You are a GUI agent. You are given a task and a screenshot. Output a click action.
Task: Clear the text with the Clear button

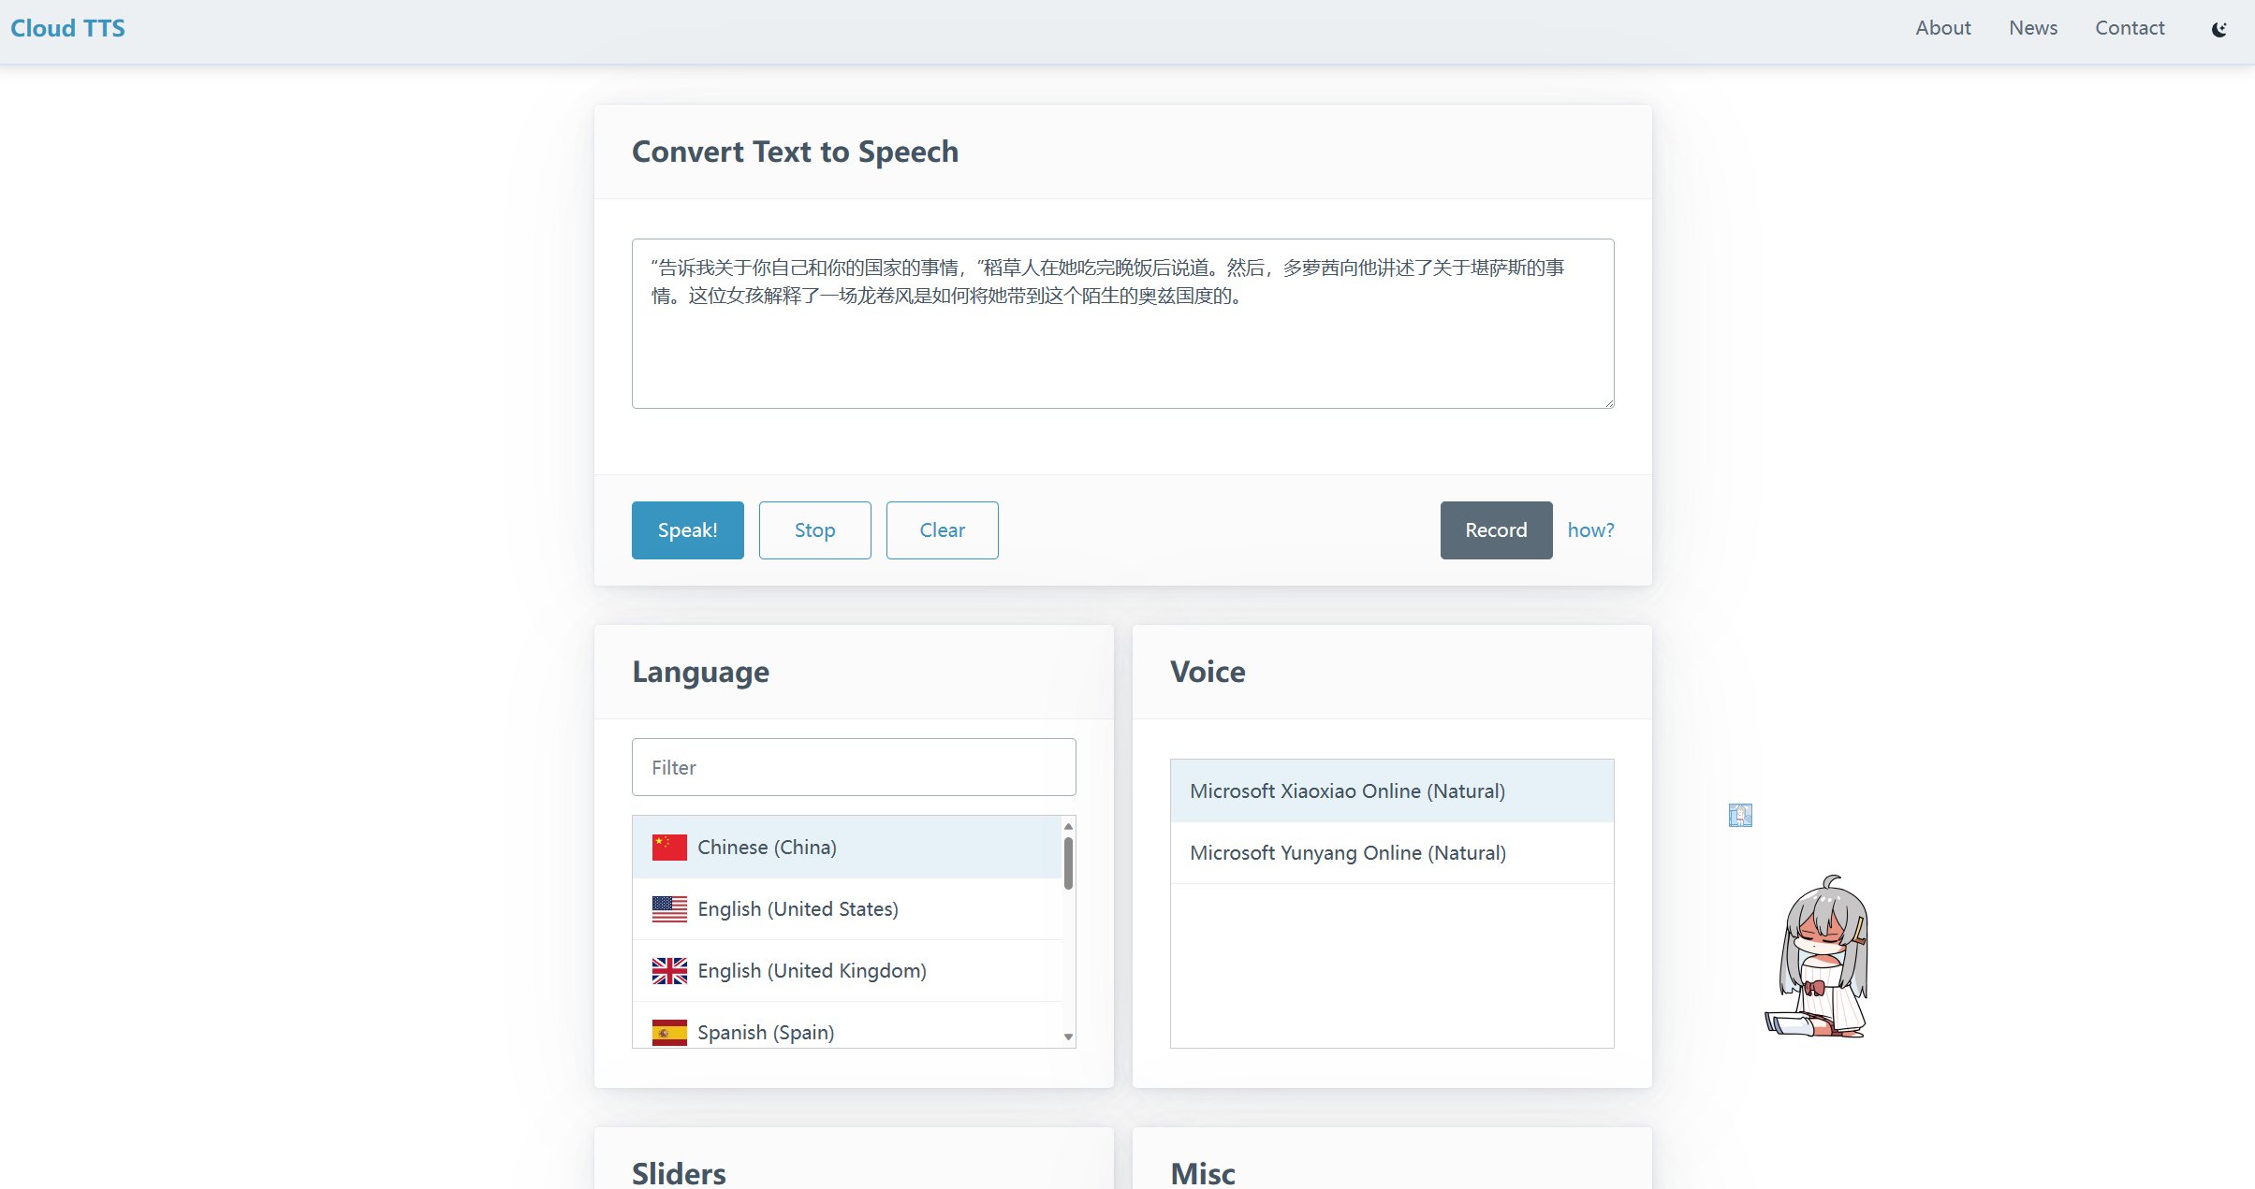(x=942, y=529)
